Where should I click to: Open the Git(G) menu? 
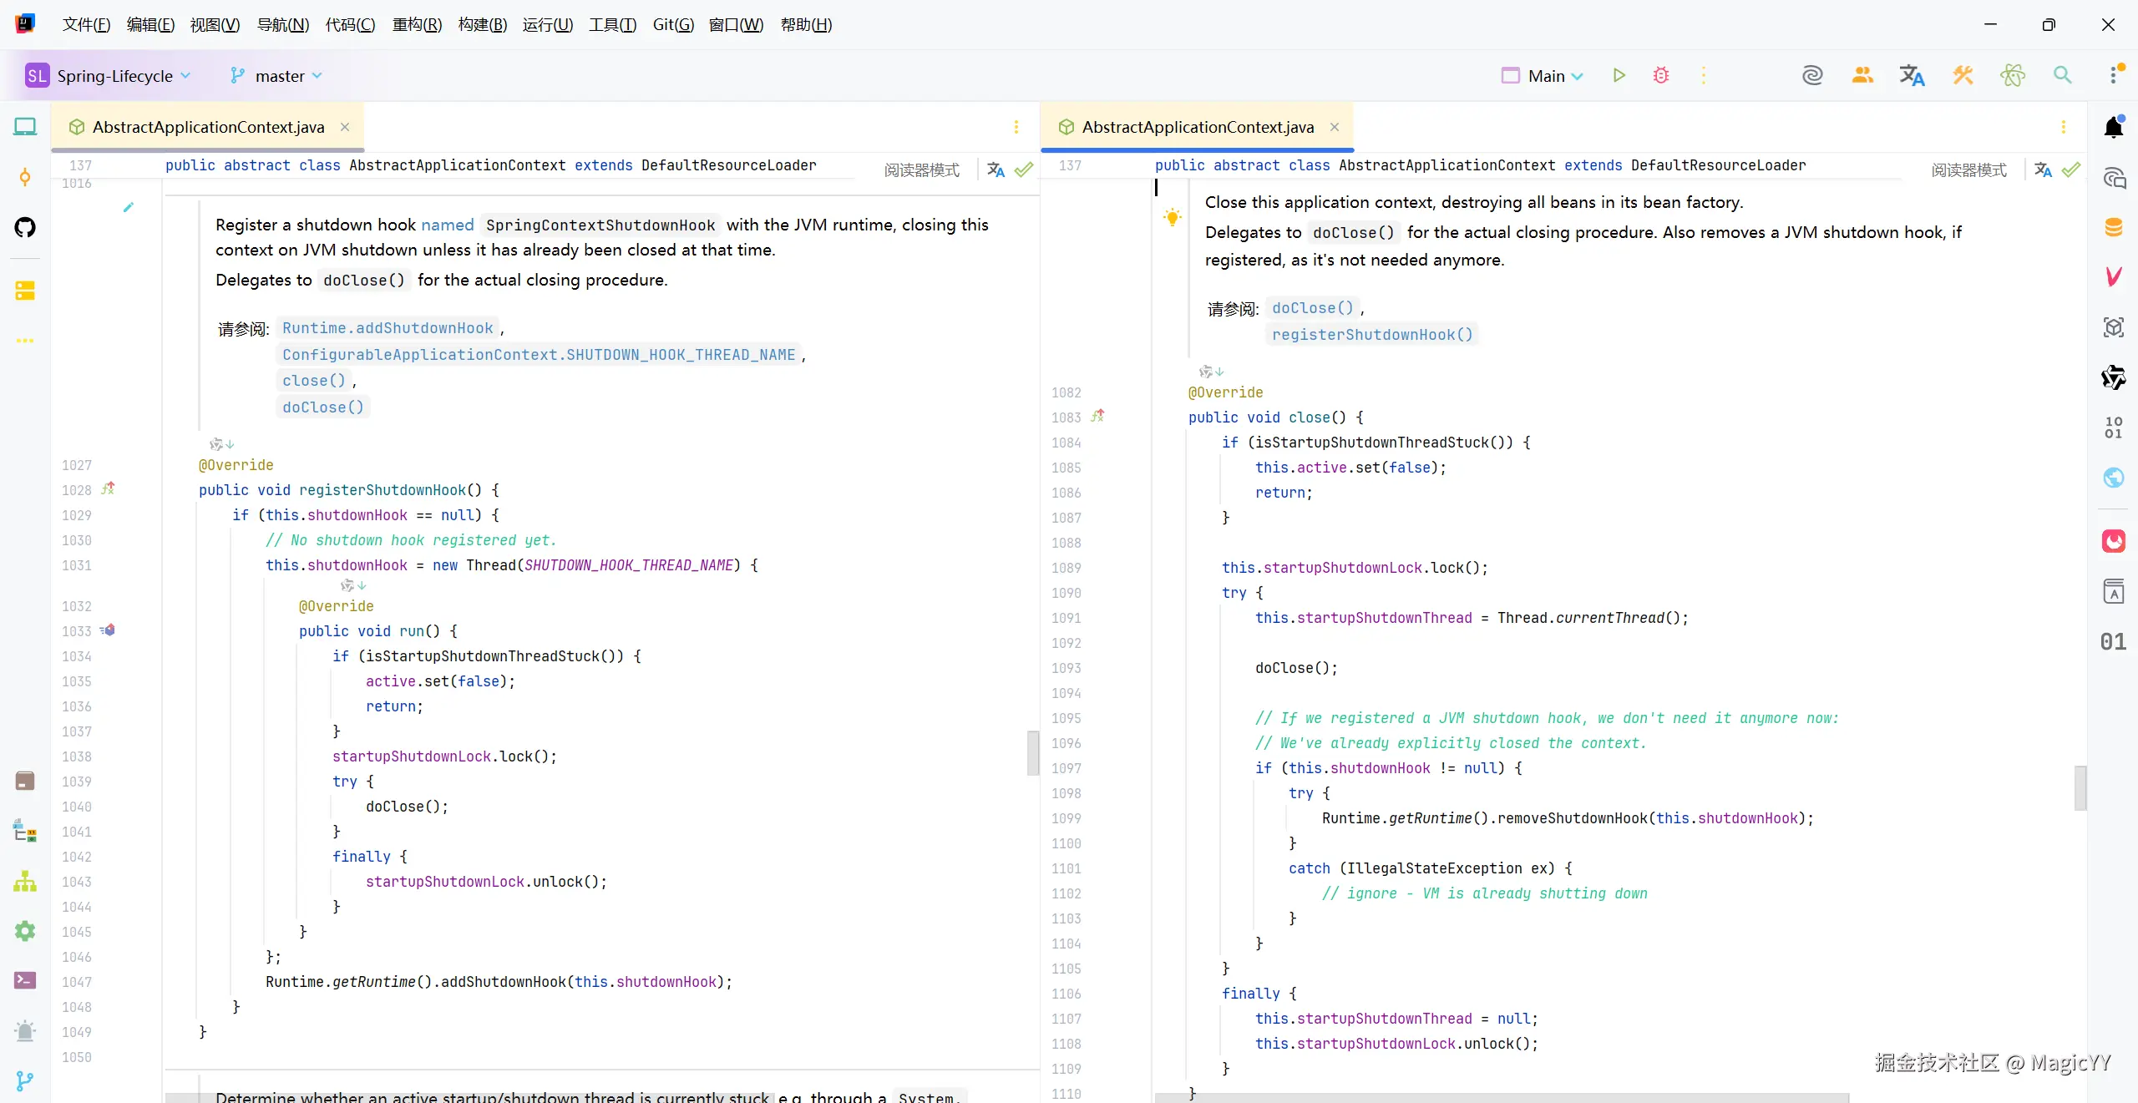(672, 24)
